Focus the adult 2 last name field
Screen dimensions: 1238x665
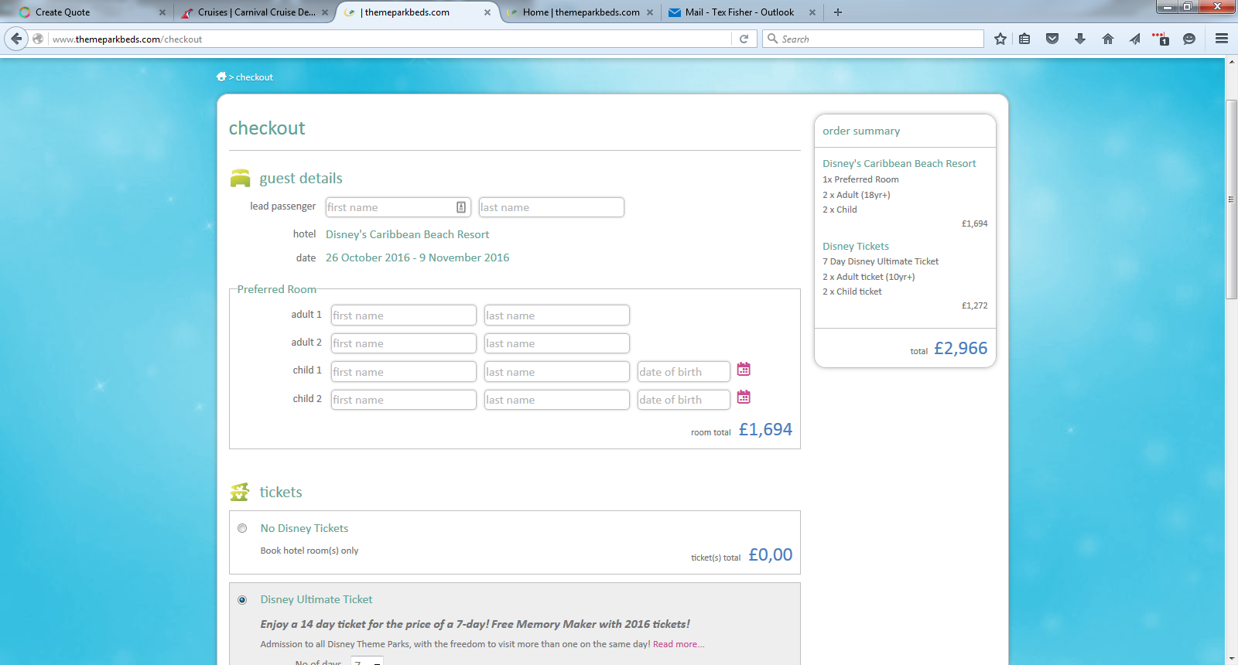[556, 343]
